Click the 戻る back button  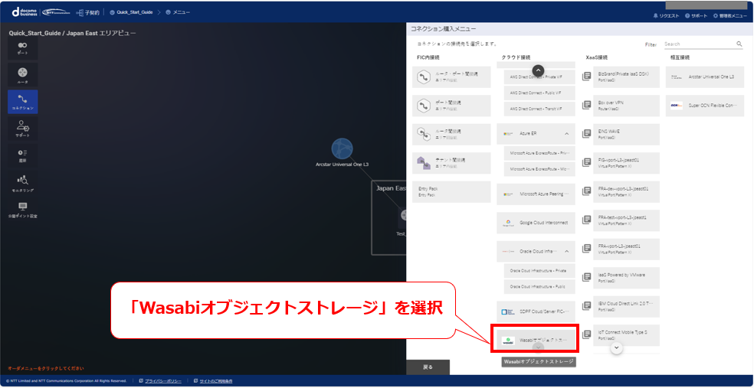point(428,367)
